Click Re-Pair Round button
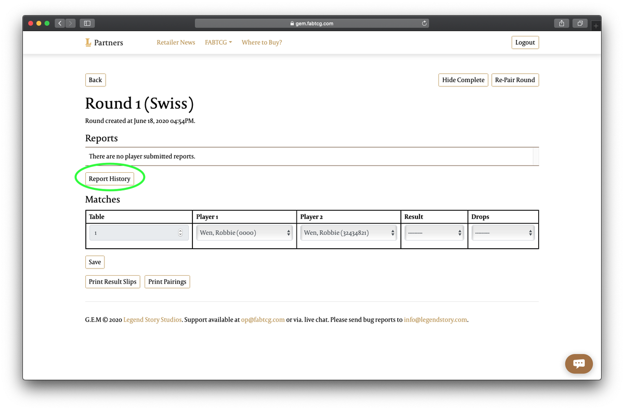Viewport: 624px width, 410px height. click(x=515, y=80)
